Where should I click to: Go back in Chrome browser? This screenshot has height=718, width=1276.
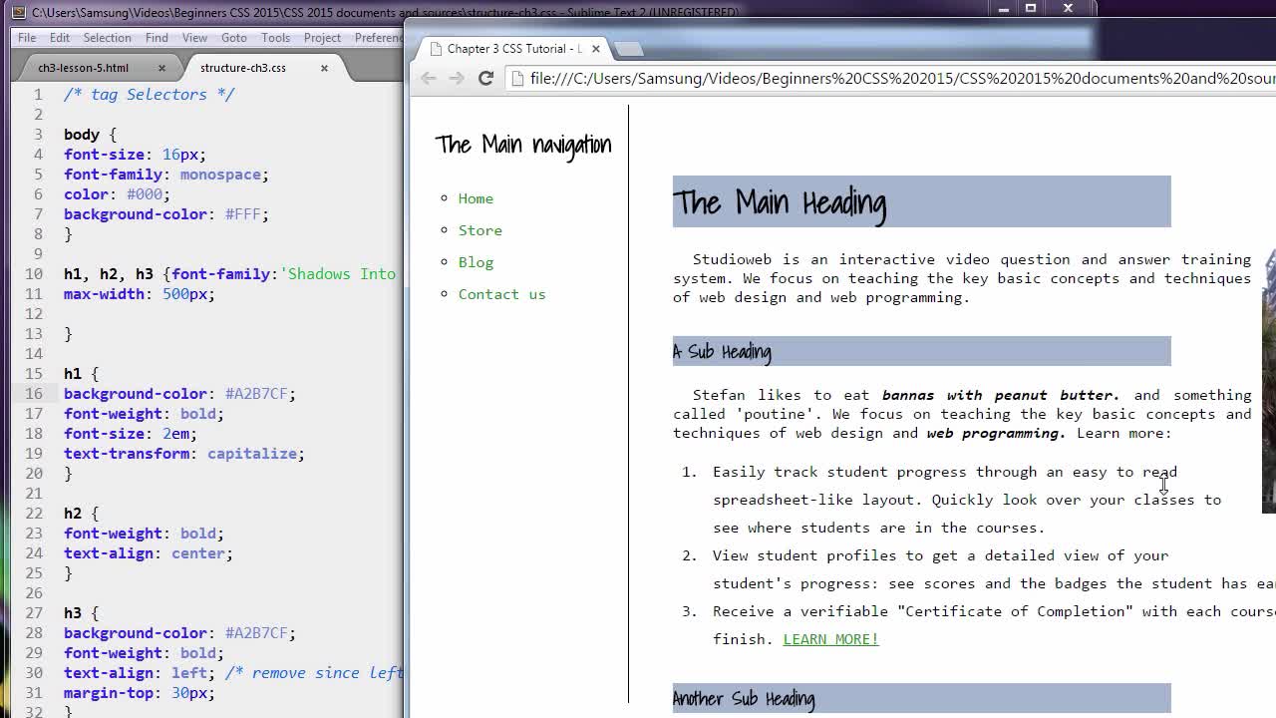point(428,78)
